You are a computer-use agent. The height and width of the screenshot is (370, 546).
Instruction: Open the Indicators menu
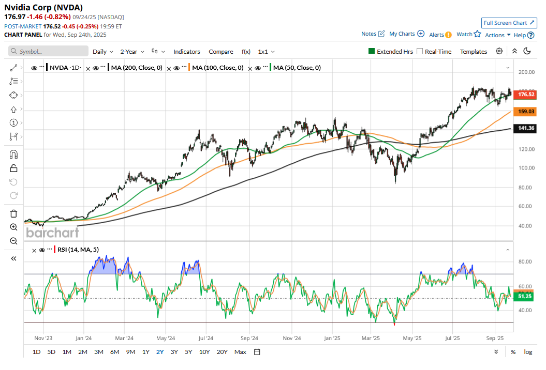click(x=187, y=52)
